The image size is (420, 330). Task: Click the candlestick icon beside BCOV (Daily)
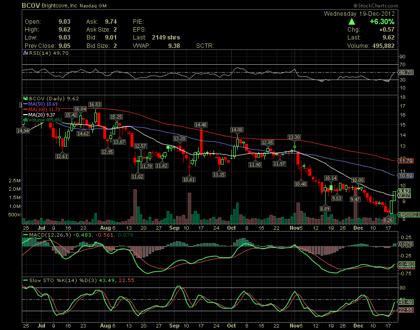tap(25, 99)
